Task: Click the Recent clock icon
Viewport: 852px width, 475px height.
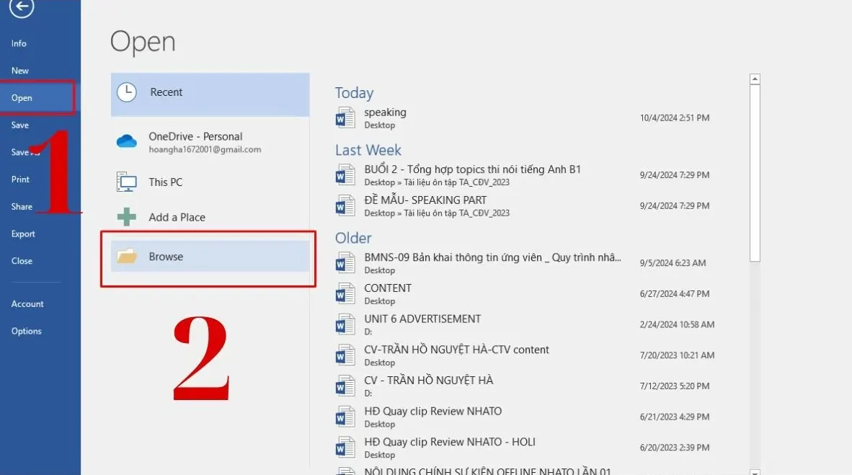Action: pyautogui.click(x=127, y=92)
